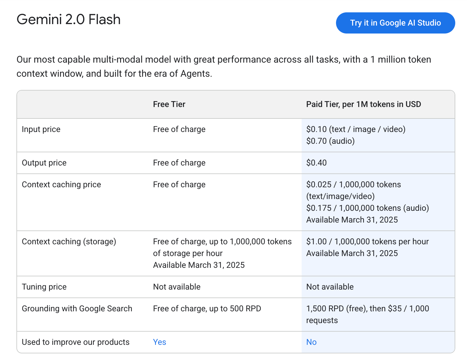Open the blue No link
The image size is (467, 361).
(311, 342)
